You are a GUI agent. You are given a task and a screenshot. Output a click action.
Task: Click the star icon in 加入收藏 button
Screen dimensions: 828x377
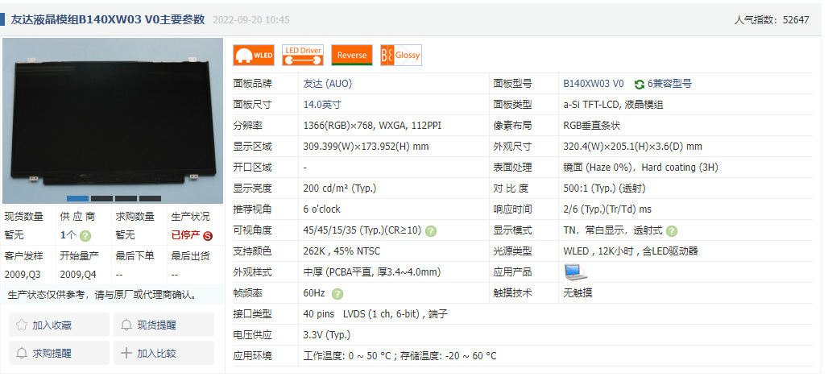pyautogui.click(x=22, y=325)
